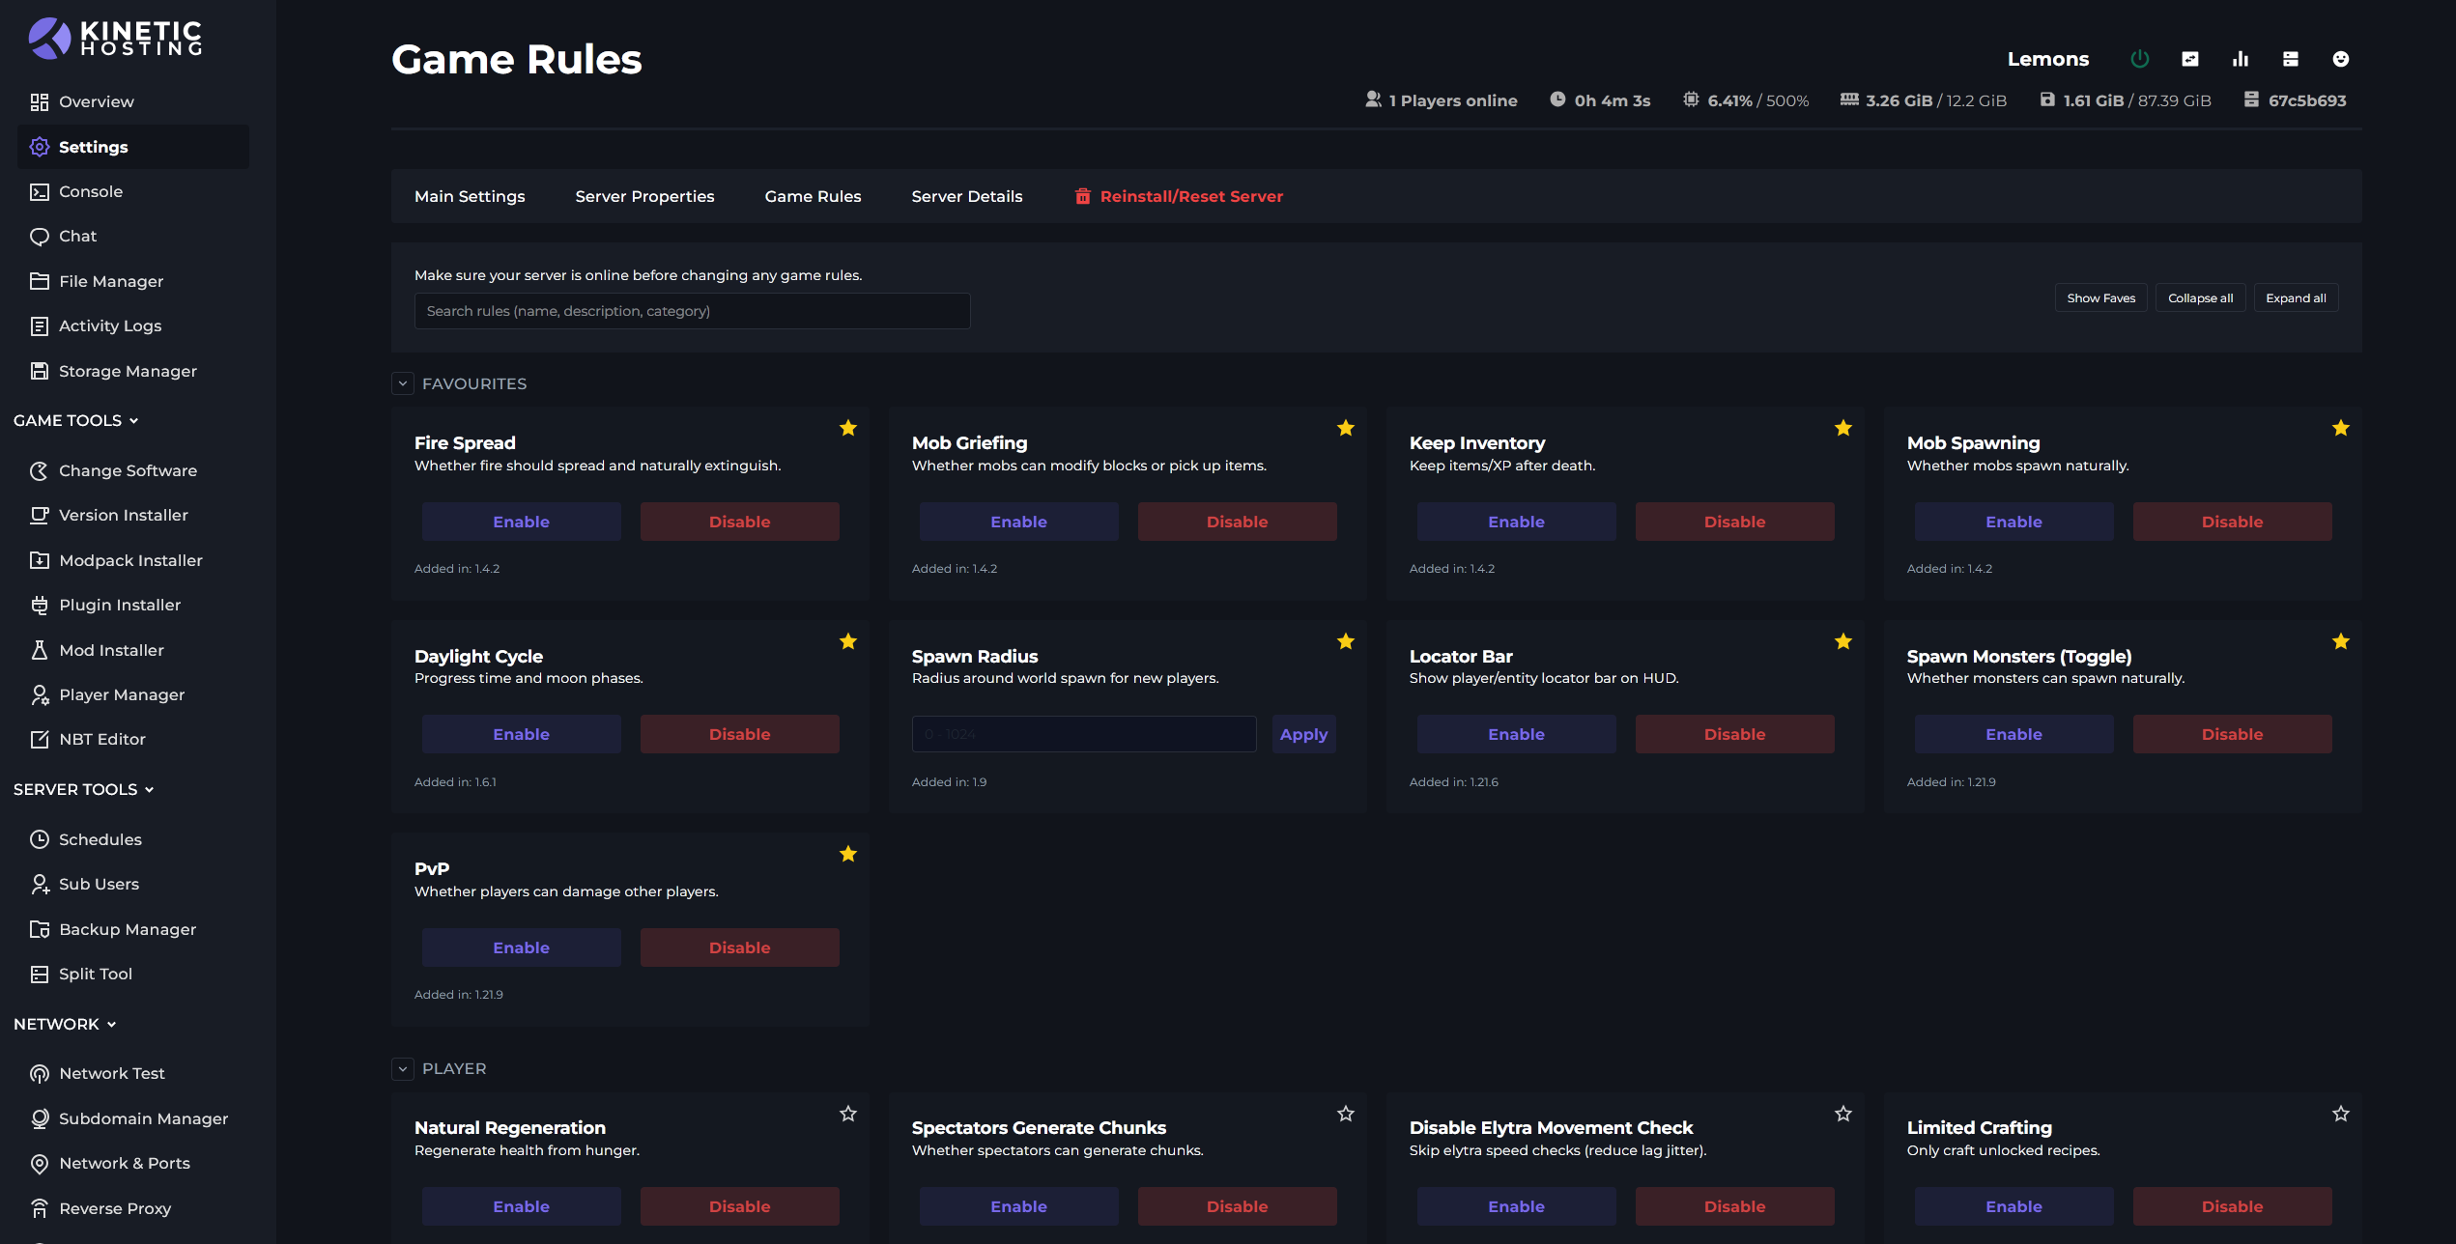Viewport: 2456px width, 1244px height.
Task: Open the Plugin Installer sidebar item
Action: pos(119,605)
